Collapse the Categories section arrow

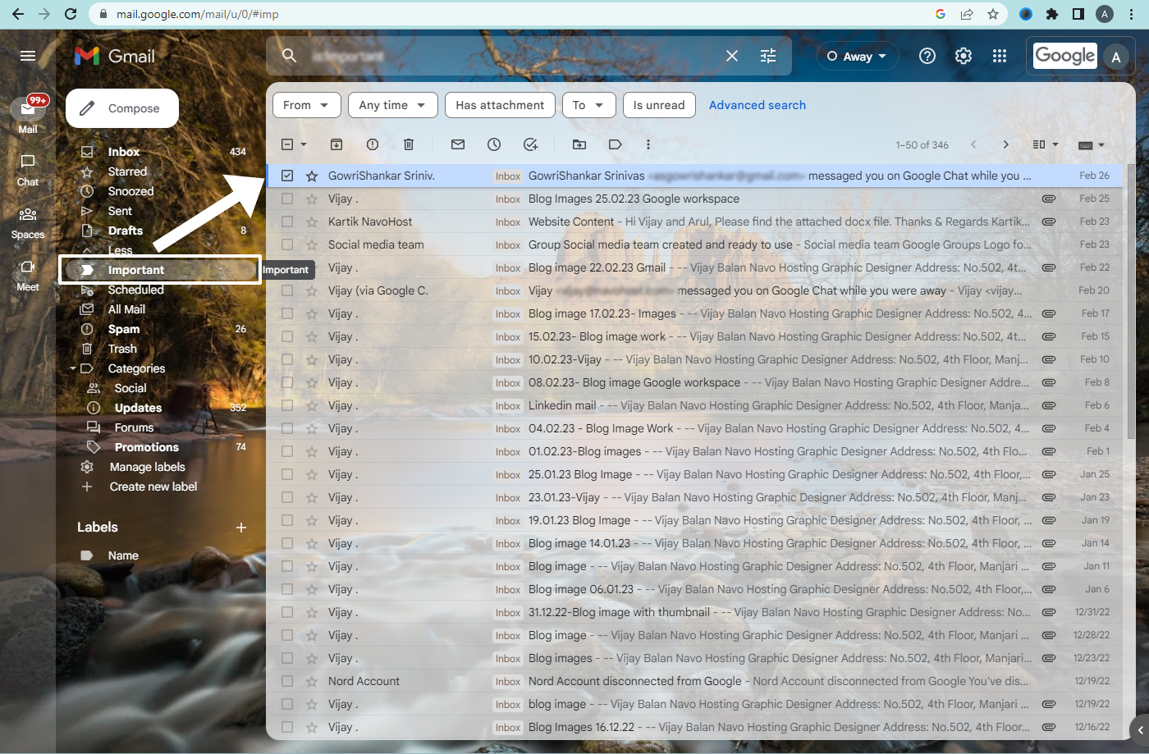73,368
